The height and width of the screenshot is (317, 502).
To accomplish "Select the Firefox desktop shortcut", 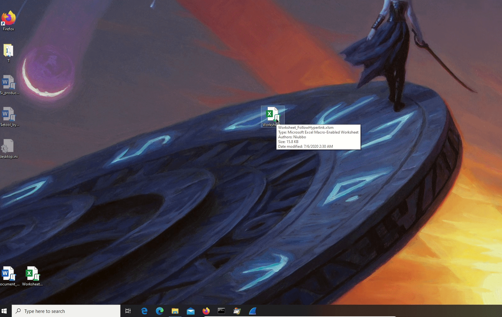I will point(9,21).
